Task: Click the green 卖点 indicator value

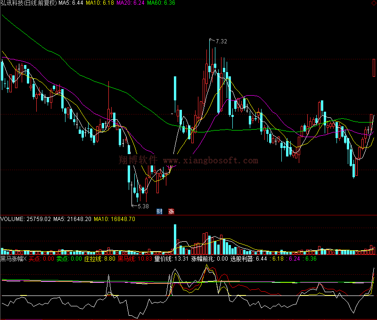Action: click(69, 258)
